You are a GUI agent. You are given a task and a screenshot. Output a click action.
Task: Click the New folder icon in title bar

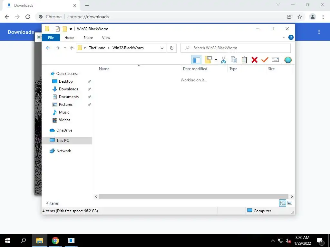click(x=65, y=29)
